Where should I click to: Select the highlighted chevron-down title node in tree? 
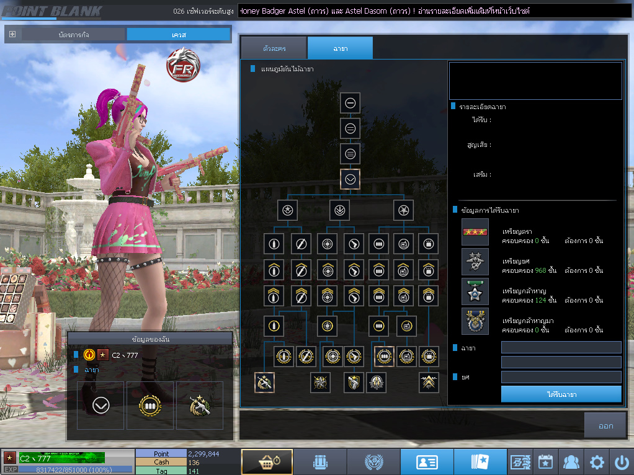[x=350, y=179]
